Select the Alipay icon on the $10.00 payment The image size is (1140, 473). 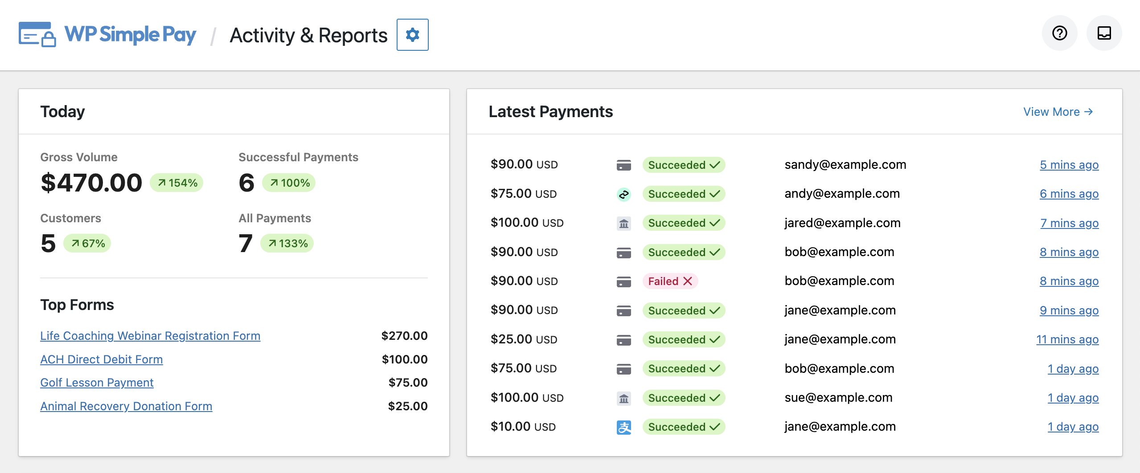pyautogui.click(x=624, y=427)
